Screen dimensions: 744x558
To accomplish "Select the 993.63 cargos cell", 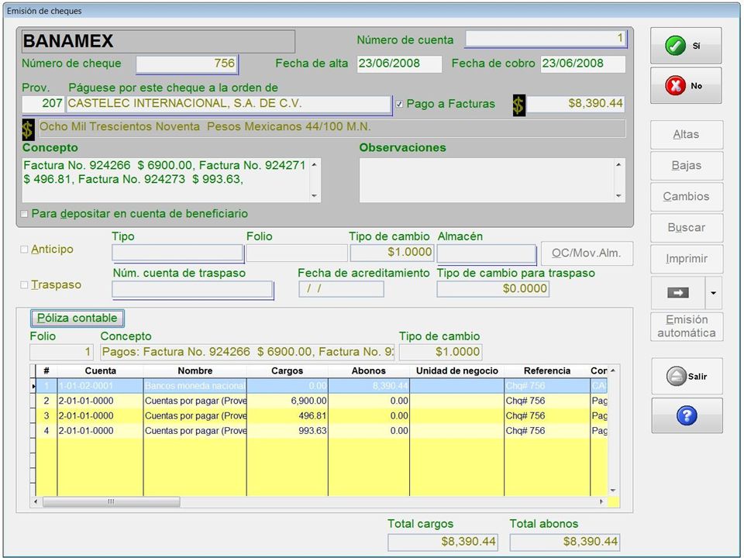I will pyautogui.click(x=287, y=431).
